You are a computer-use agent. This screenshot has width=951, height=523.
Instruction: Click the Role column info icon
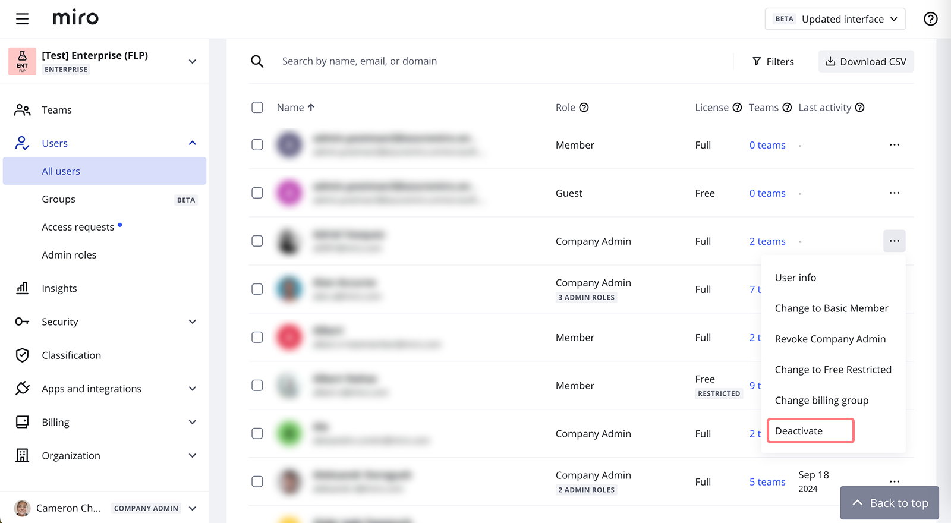click(584, 108)
